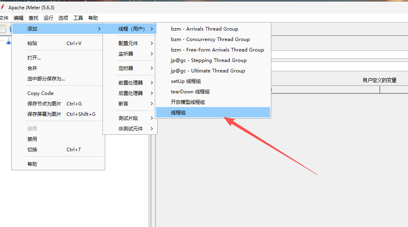Add tearDown 线程组

(213, 92)
